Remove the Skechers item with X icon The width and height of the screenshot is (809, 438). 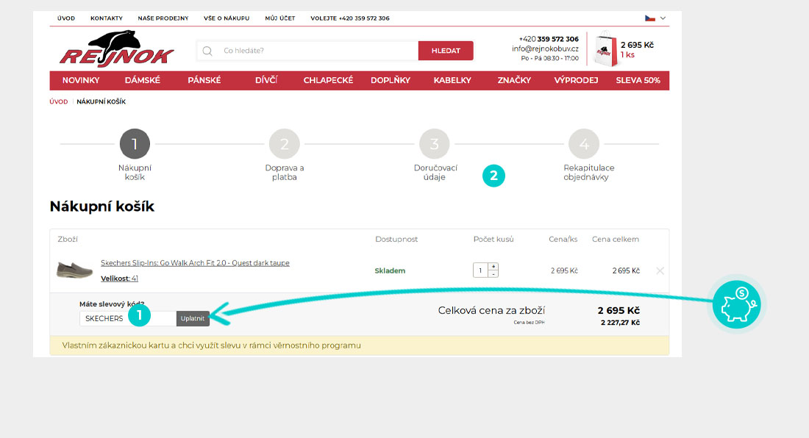click(x=660, y=271)
